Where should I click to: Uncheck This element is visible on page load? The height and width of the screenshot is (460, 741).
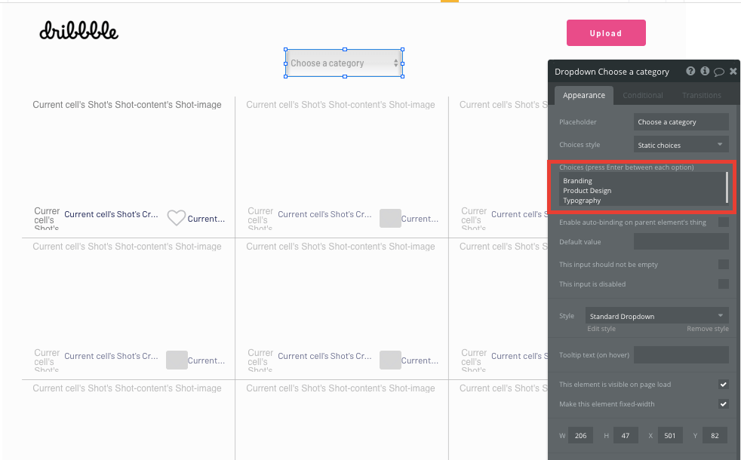(x=724, y=385)
